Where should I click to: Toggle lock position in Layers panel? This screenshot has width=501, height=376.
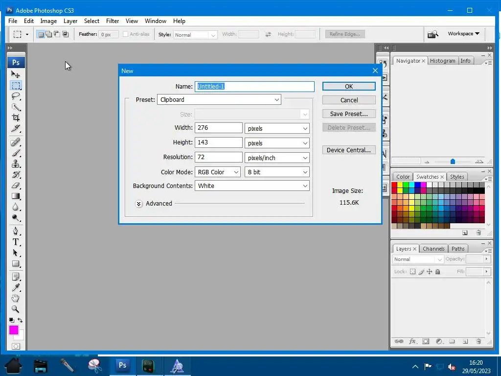tap(430, 272)
